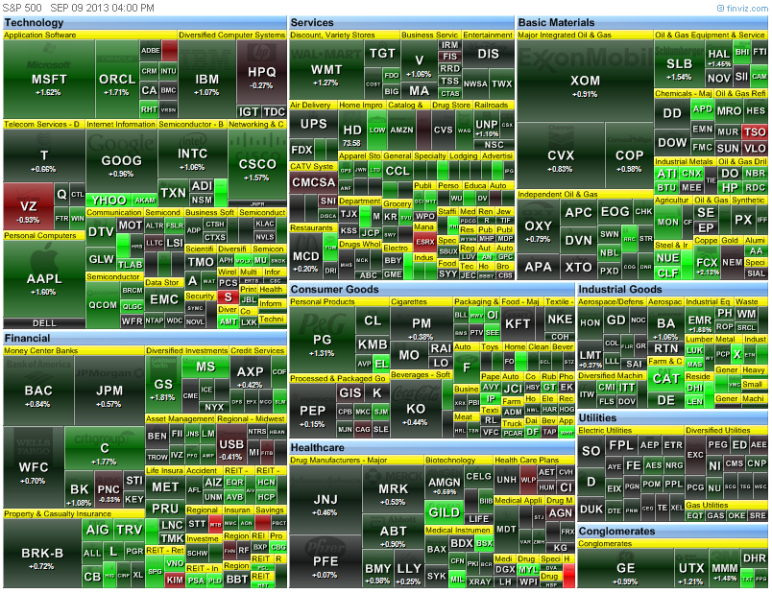Screen dimensions: 772x593
Task: Select the COP ConocoPhillips tile
Action: 629,156
